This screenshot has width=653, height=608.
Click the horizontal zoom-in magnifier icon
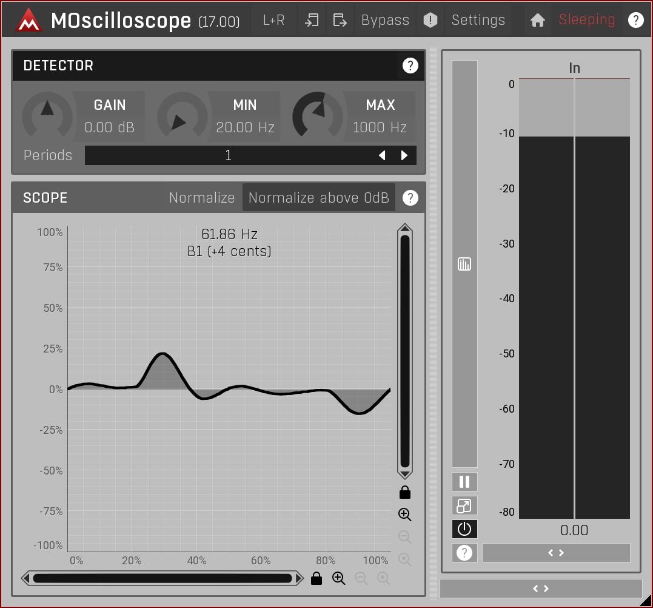click(339, 578)
